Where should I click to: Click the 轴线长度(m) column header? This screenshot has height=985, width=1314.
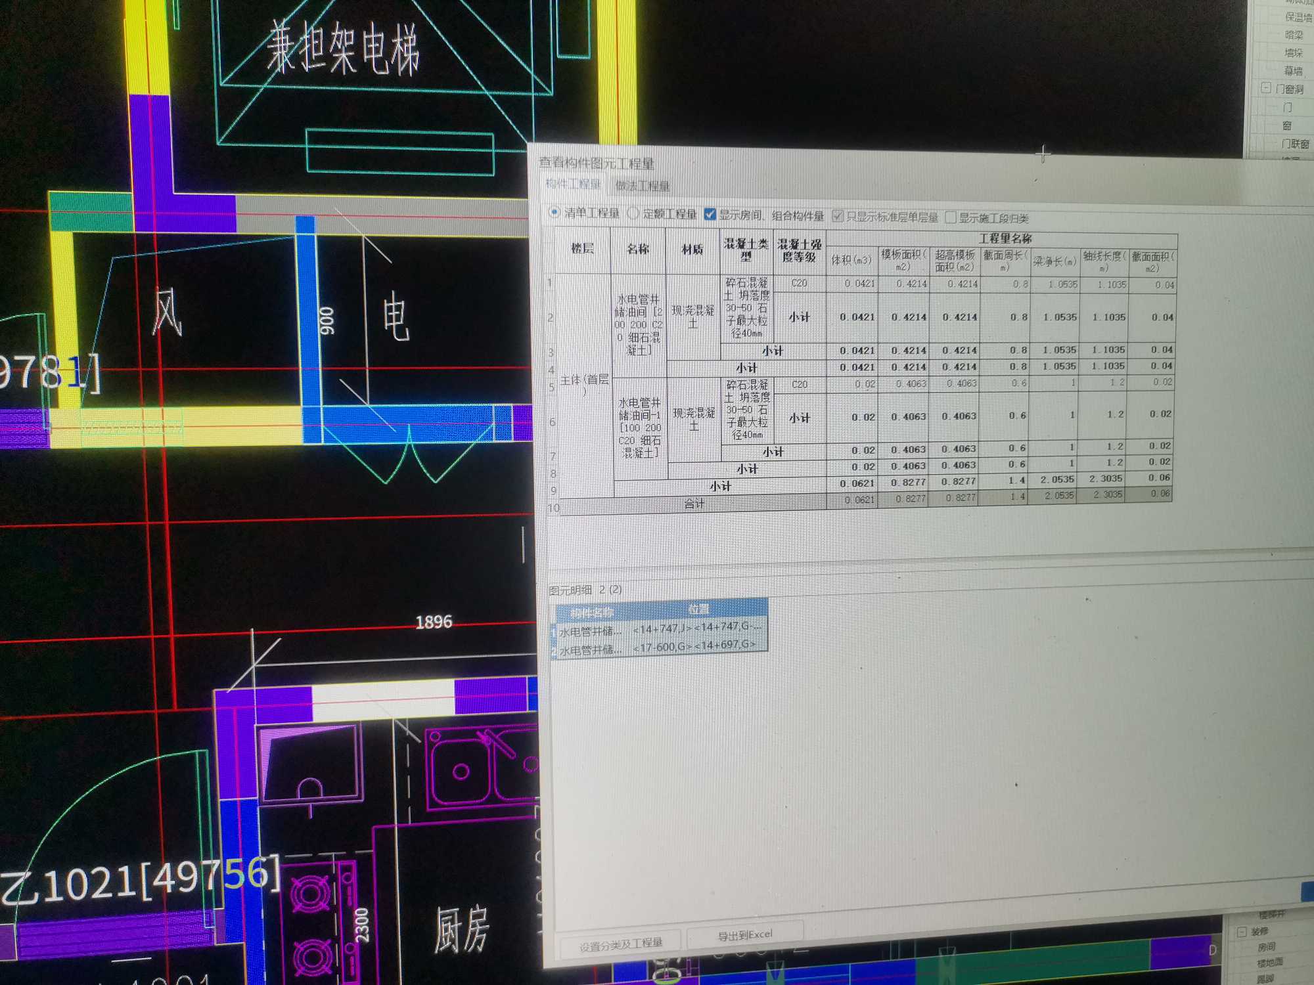point(1104,262)
